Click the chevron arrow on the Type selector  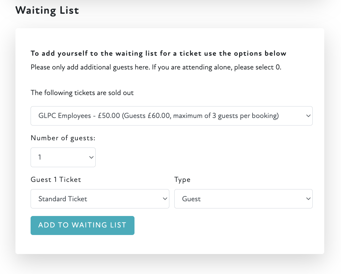pos(308,199)
